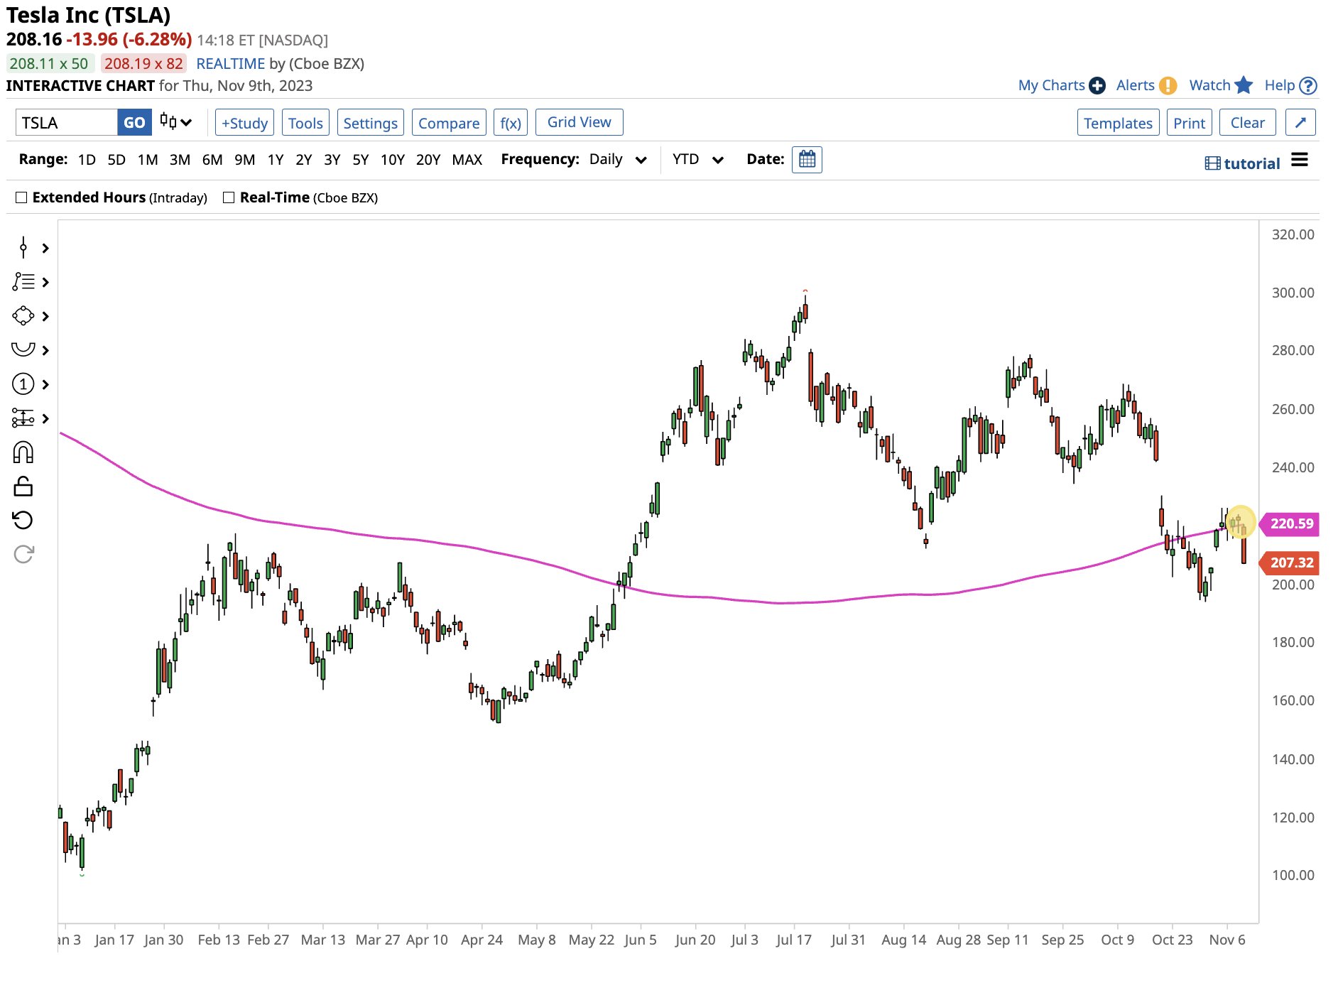Select the shapes drawing tool icon

pos(23,316)
